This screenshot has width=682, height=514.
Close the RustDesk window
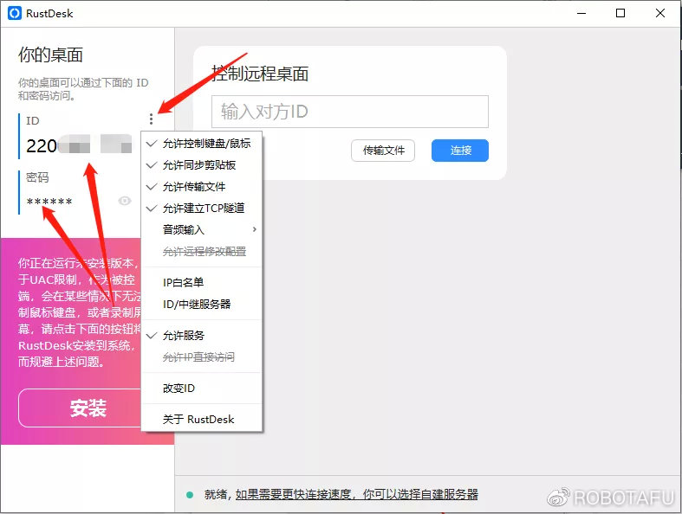660,13
